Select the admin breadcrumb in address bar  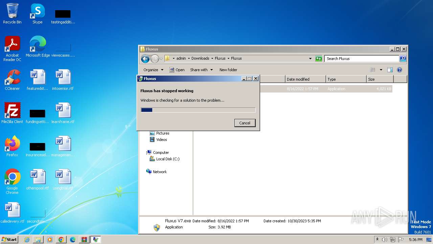pos(181,58)
